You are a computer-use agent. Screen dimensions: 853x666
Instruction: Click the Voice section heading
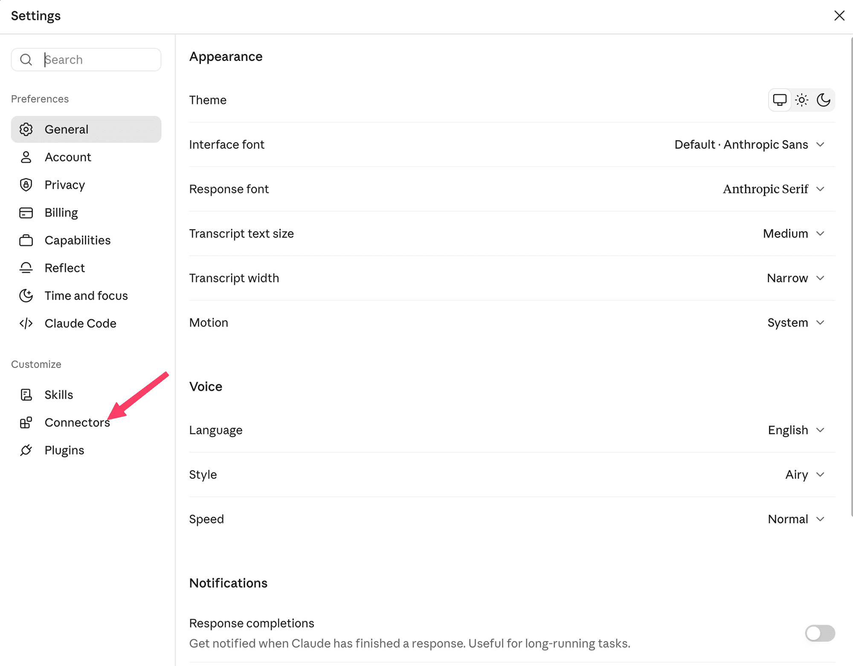[x=206, y=387]
